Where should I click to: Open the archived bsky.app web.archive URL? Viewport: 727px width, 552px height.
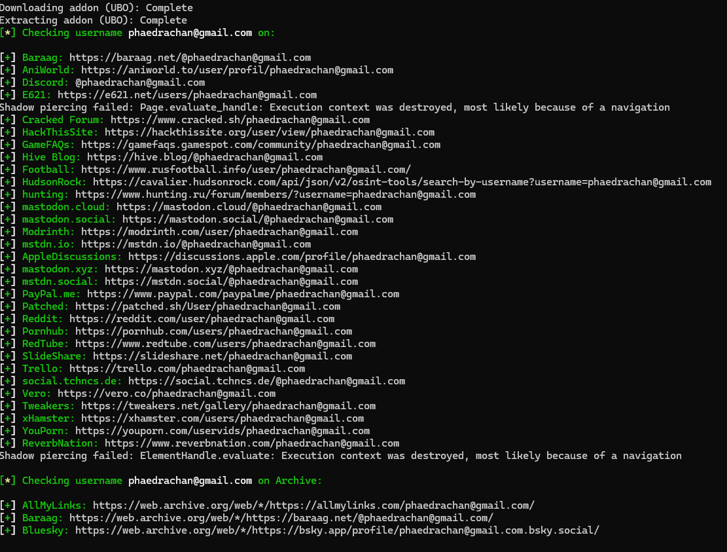(x=337, y=530)
